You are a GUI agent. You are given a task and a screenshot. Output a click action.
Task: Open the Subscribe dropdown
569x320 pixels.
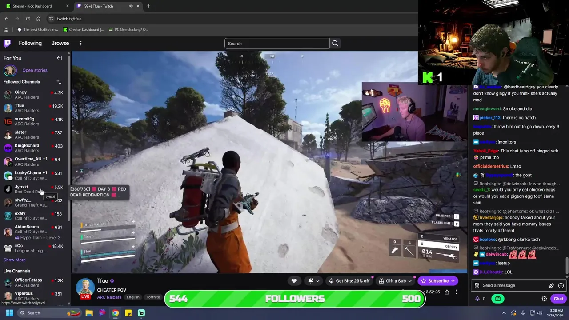pyautogui.click(x=438, y=281)
